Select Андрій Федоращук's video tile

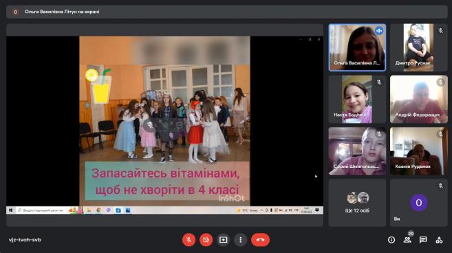click(x=418, y=99)
